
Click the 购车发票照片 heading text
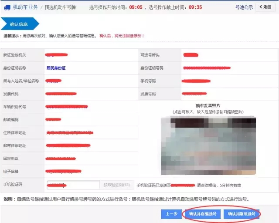[208, 106]
